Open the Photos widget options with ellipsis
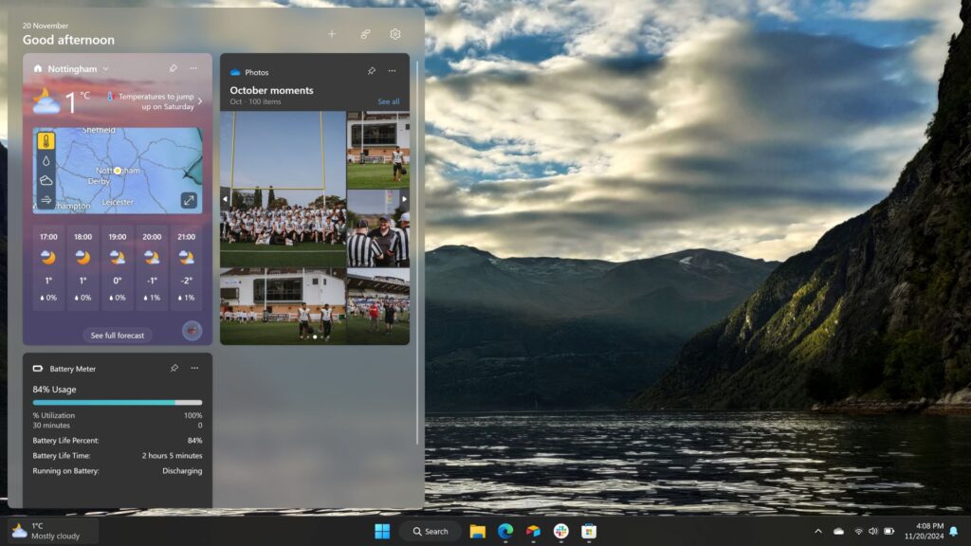The image size is (971, 546). pos(392,71)
